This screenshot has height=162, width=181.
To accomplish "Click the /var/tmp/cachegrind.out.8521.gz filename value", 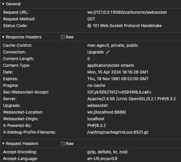I will pyautogui.click(x=118, y=132).
